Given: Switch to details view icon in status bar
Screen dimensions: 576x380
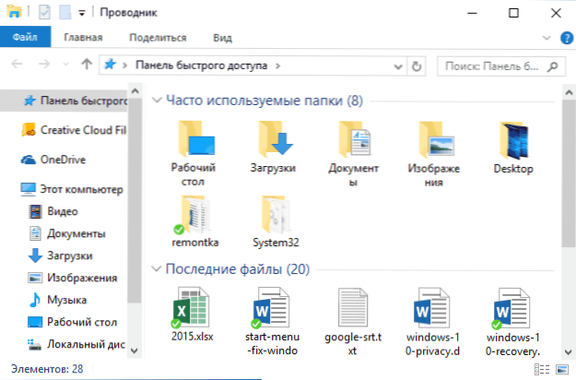Looking at the screenshot, I should pyautogui.click(x=542, y=369).
